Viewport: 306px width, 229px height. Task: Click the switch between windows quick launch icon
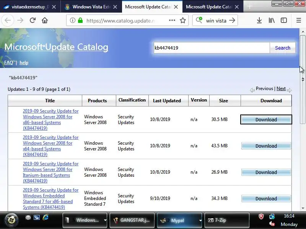[36, 217]
